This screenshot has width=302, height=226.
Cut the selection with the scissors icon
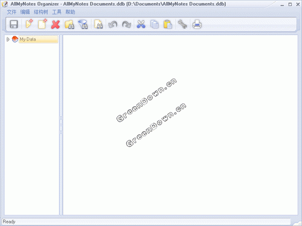pyautogui.click(x=141, y=24)
